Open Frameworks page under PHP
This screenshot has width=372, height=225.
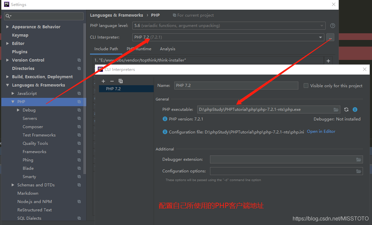(x=34, y=151)
